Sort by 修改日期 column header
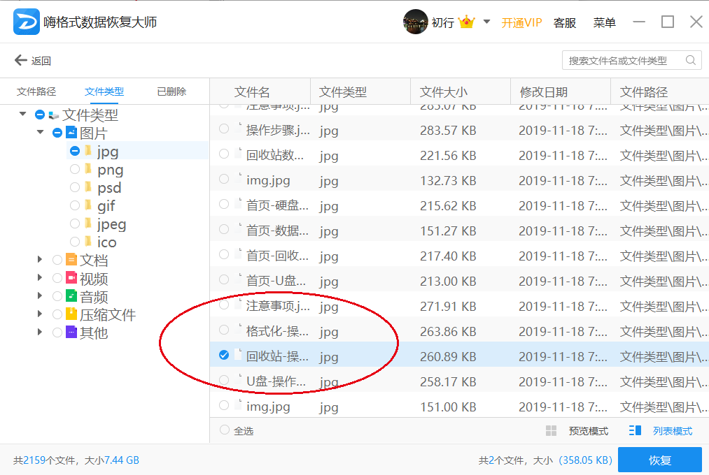This screenshot has width=709, height=475. click(x=560, y=92)
